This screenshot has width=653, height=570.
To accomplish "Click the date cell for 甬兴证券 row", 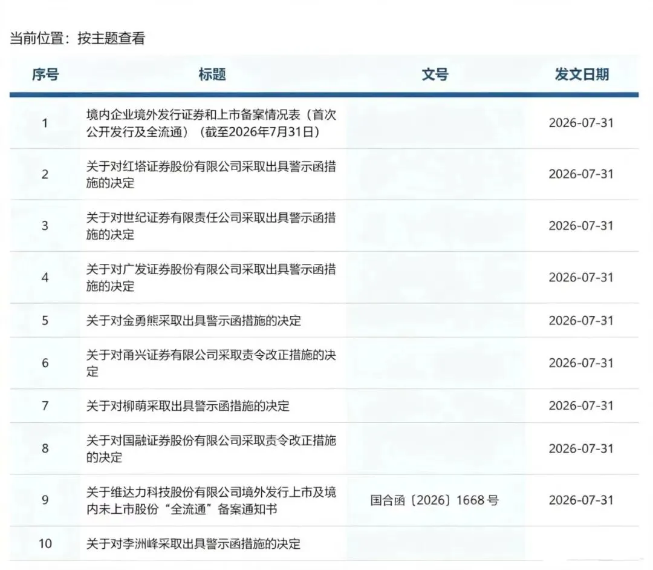I will (582, 363).
